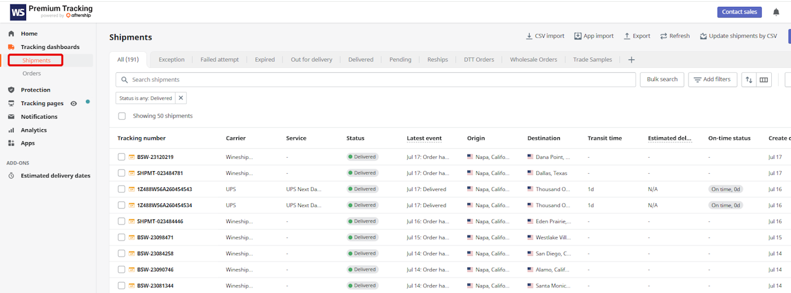The width and height of the screenshot is (791, 293).
Task: Open the column layout icon
Action: coord(764,80)
